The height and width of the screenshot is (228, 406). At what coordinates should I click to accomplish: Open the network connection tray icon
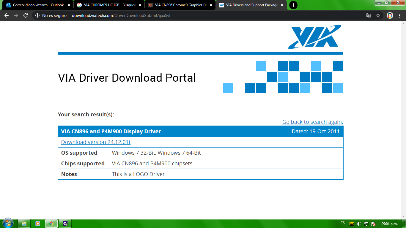(x=366, y=224)
